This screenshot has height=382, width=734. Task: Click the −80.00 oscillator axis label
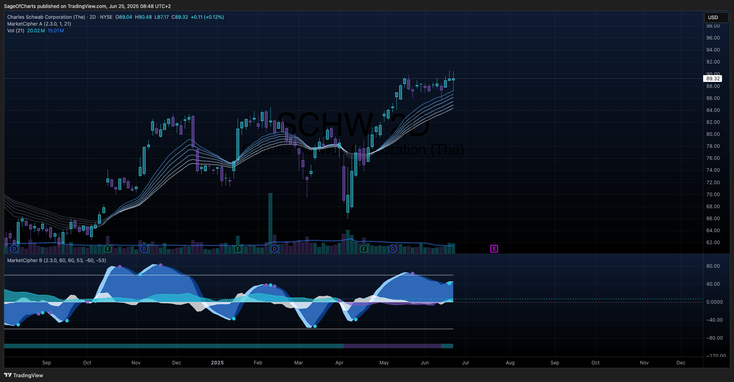pyautogui.click(x=714, y=338)
